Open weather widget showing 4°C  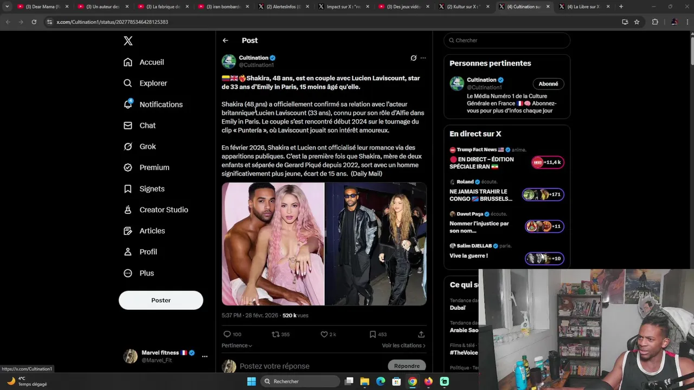click(26, 381)
